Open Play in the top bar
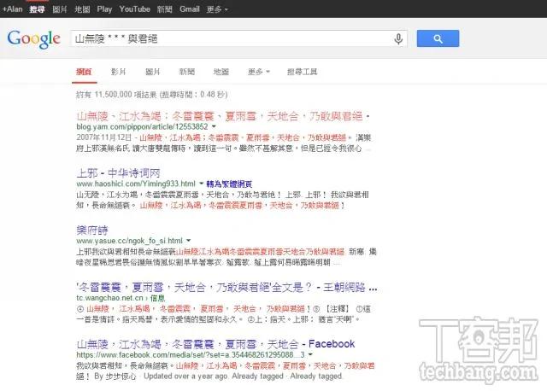This screenshot has height=391, width=547. point(104,9)
